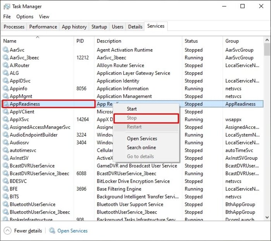Click the BluetoothUserService_3beec gear icon
The width and height of the screenshot is (271, 241).
tap(6, 212)
